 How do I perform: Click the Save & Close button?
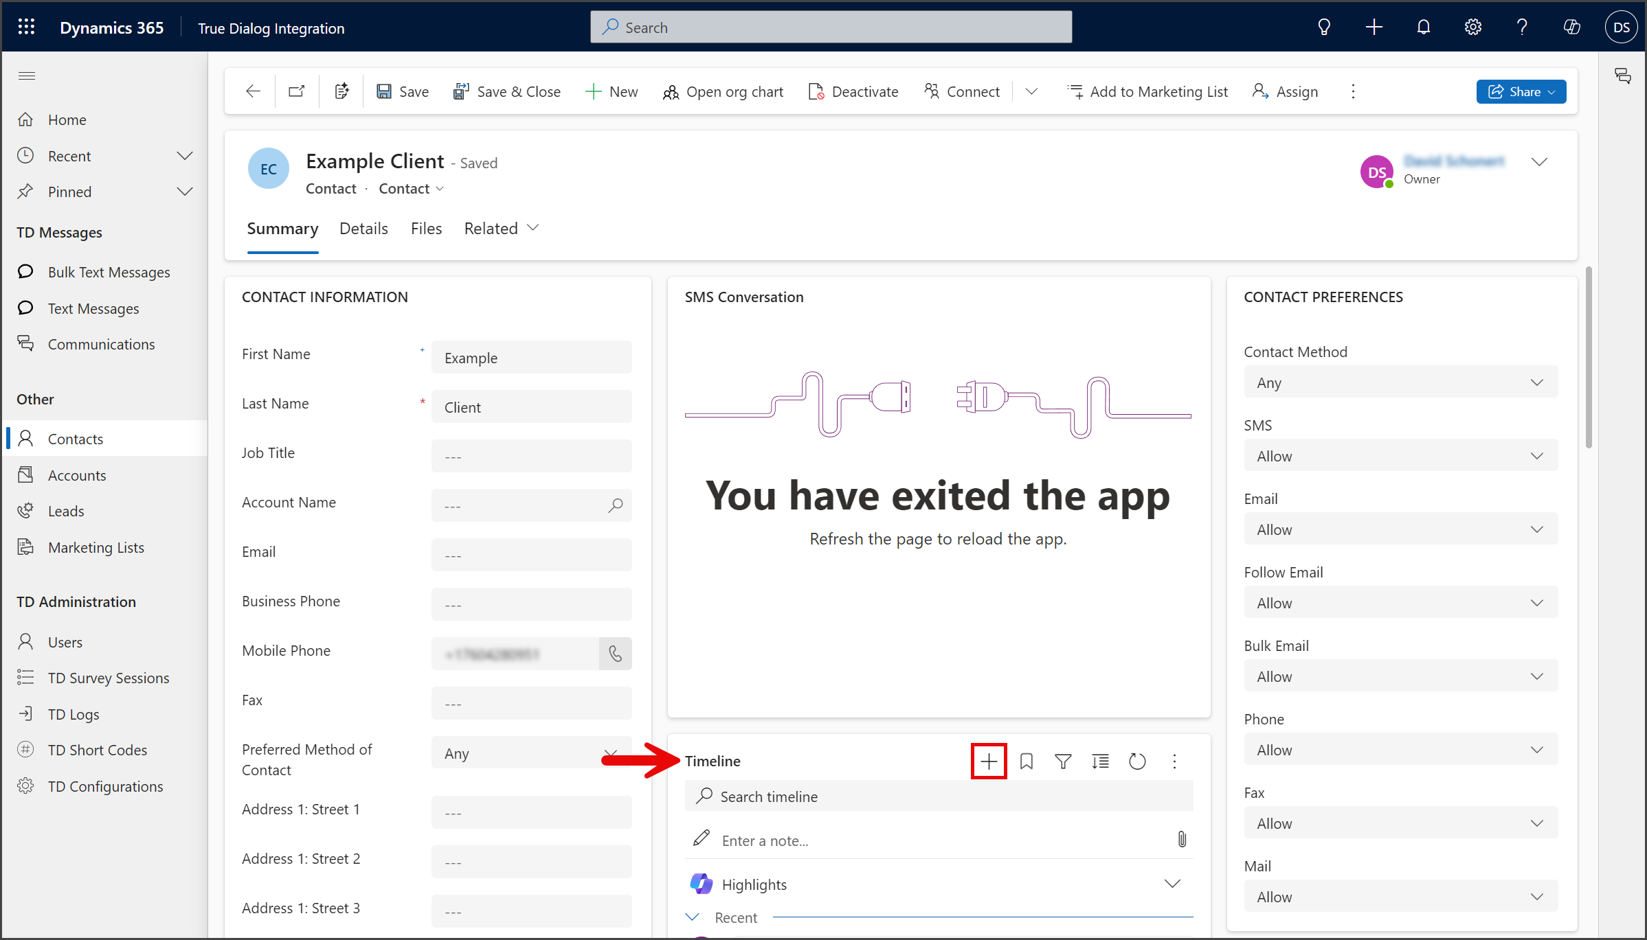coord(507,91)
